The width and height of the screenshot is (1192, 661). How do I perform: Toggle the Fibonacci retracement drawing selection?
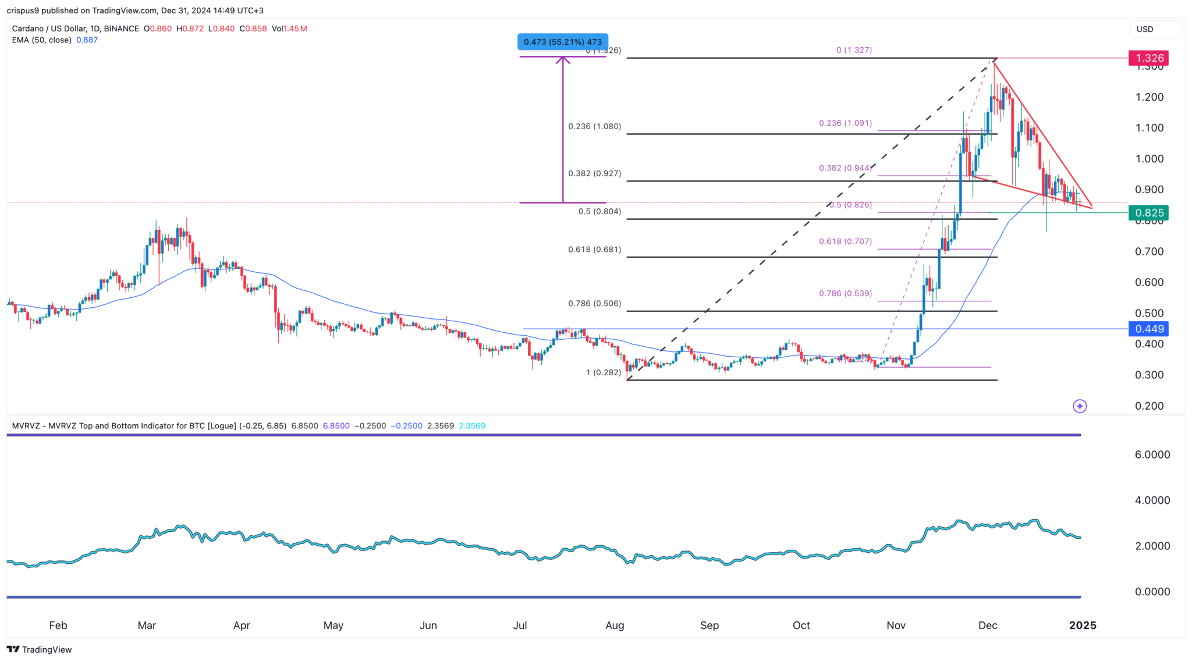click(757, 219)
